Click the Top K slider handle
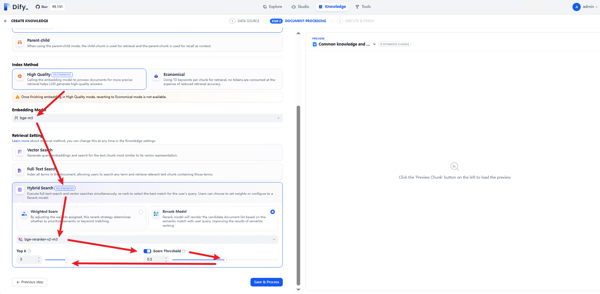 [66, 260]
